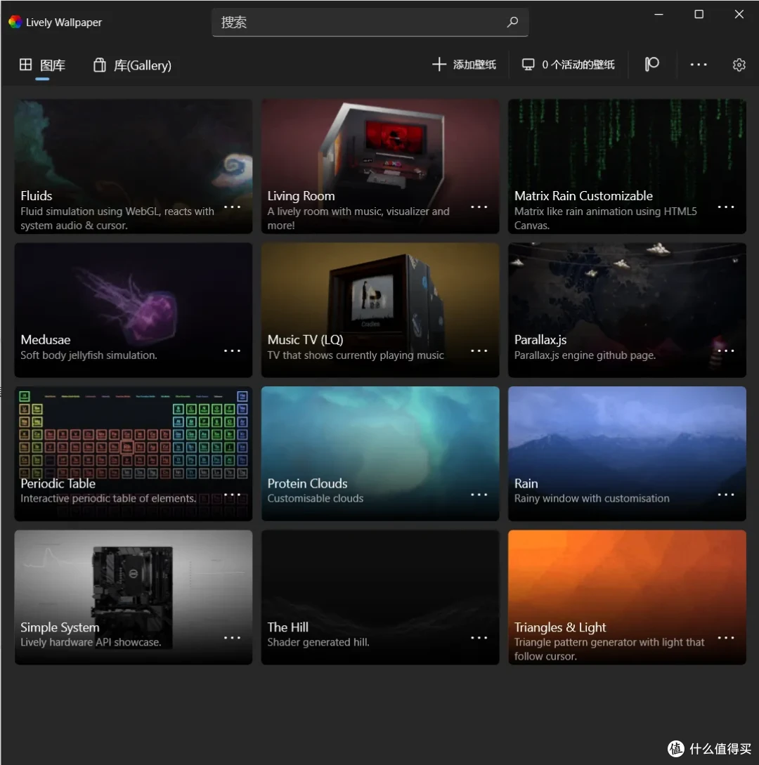Open more options for Periodic Table wallpaper

232,495
